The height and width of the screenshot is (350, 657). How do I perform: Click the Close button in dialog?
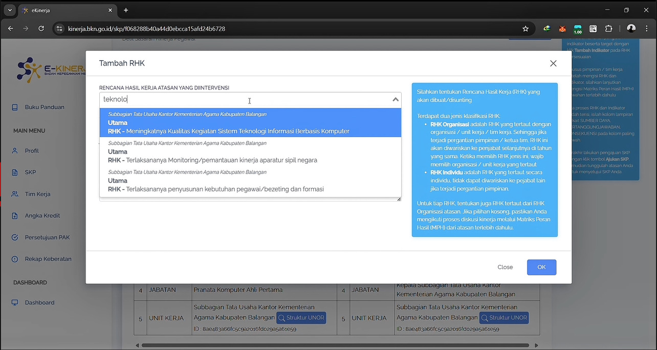(505, 267)
